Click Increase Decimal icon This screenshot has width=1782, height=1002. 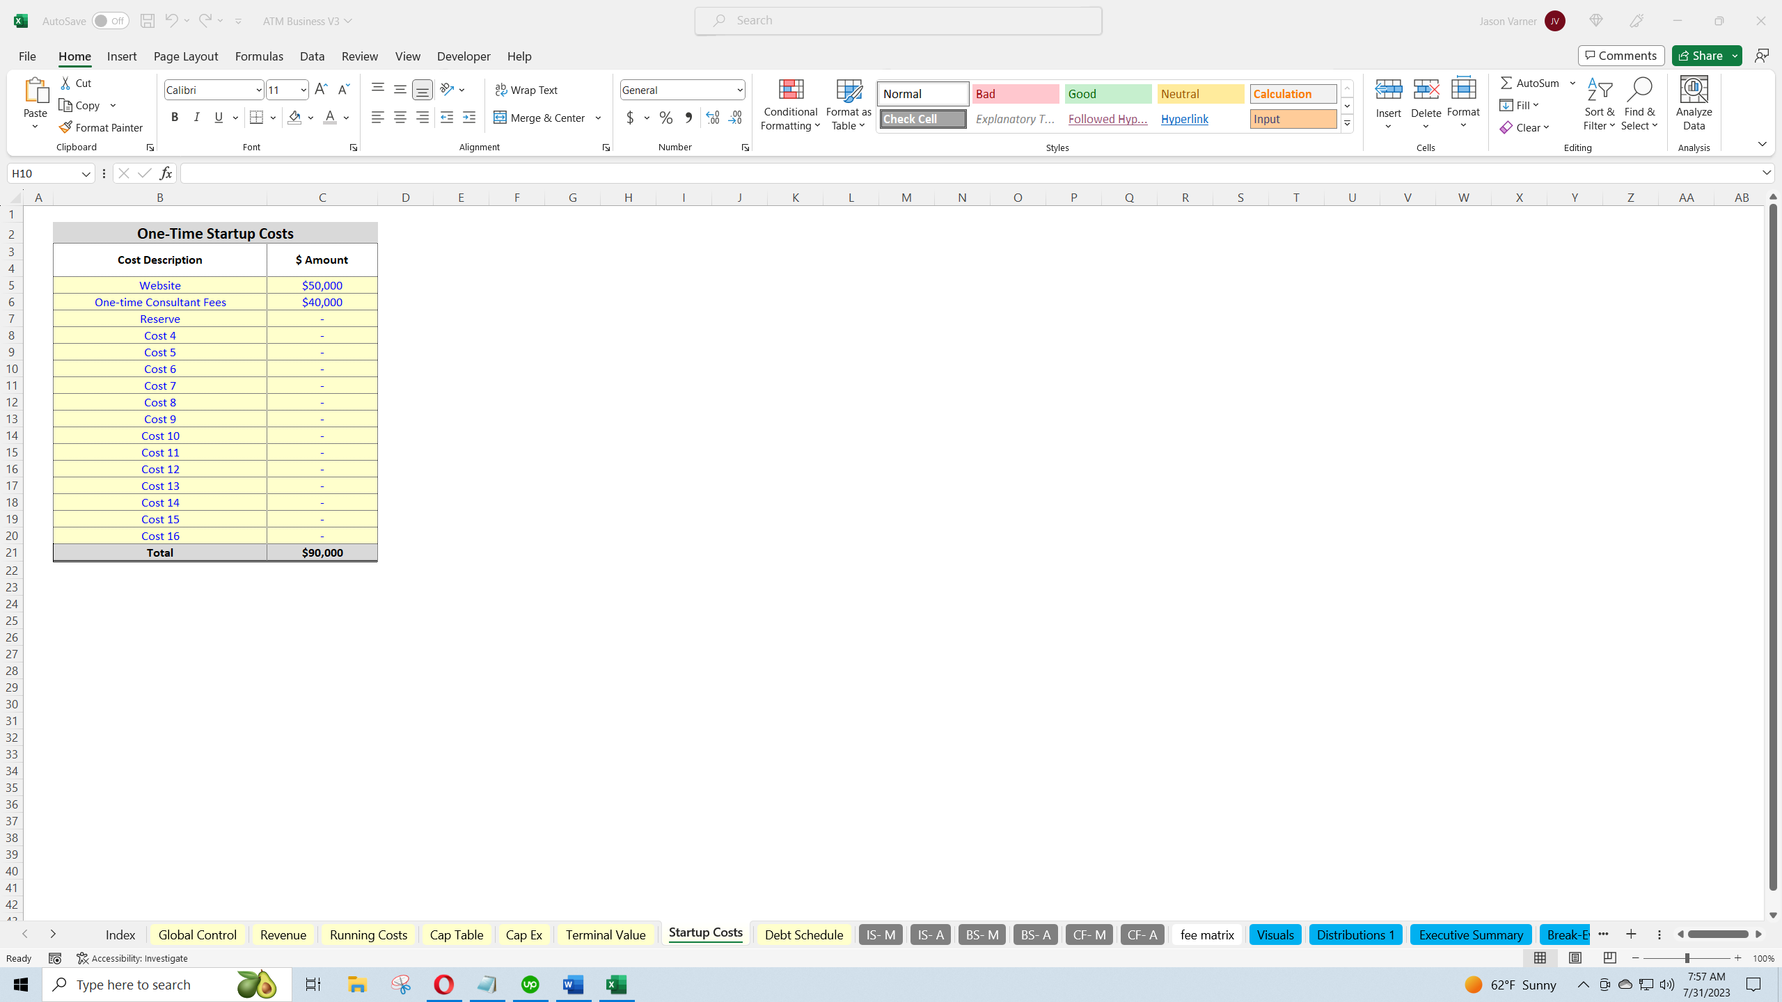[x=712, y=118]
